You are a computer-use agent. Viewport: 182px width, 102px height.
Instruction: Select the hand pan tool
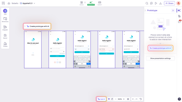point(112,99)
